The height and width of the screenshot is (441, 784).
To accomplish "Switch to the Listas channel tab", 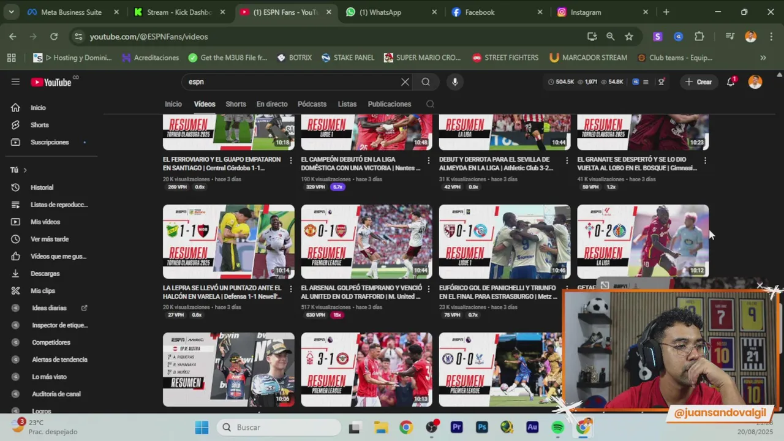I will coord(347,104).
